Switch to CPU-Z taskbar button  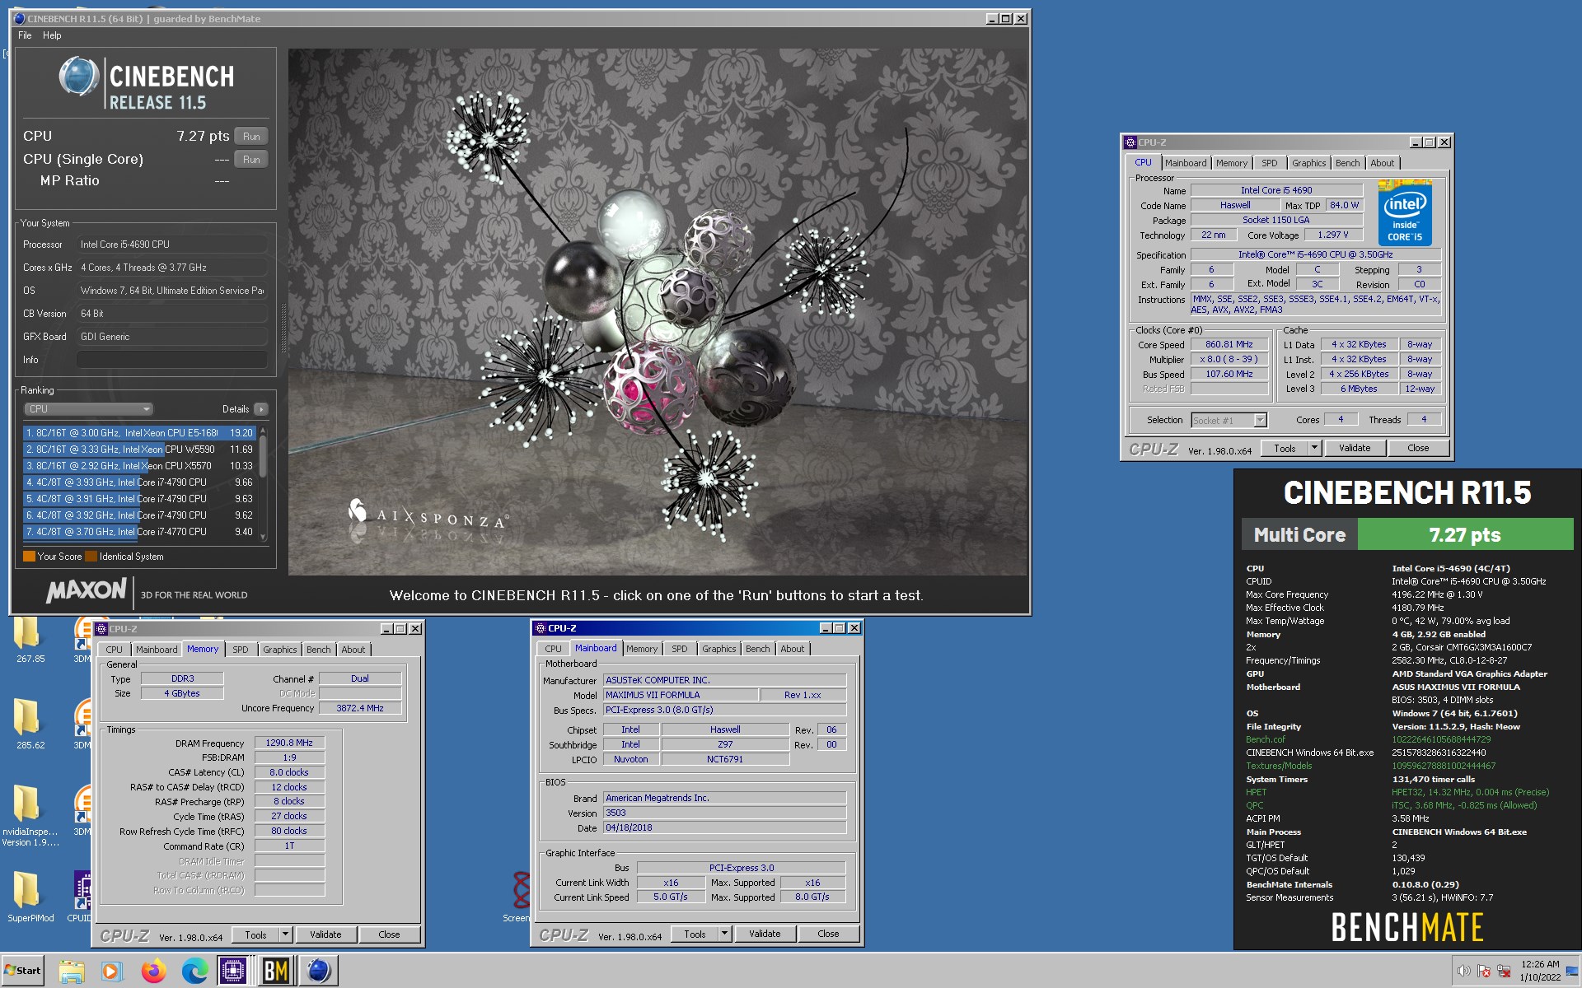[x=234, y=972]
